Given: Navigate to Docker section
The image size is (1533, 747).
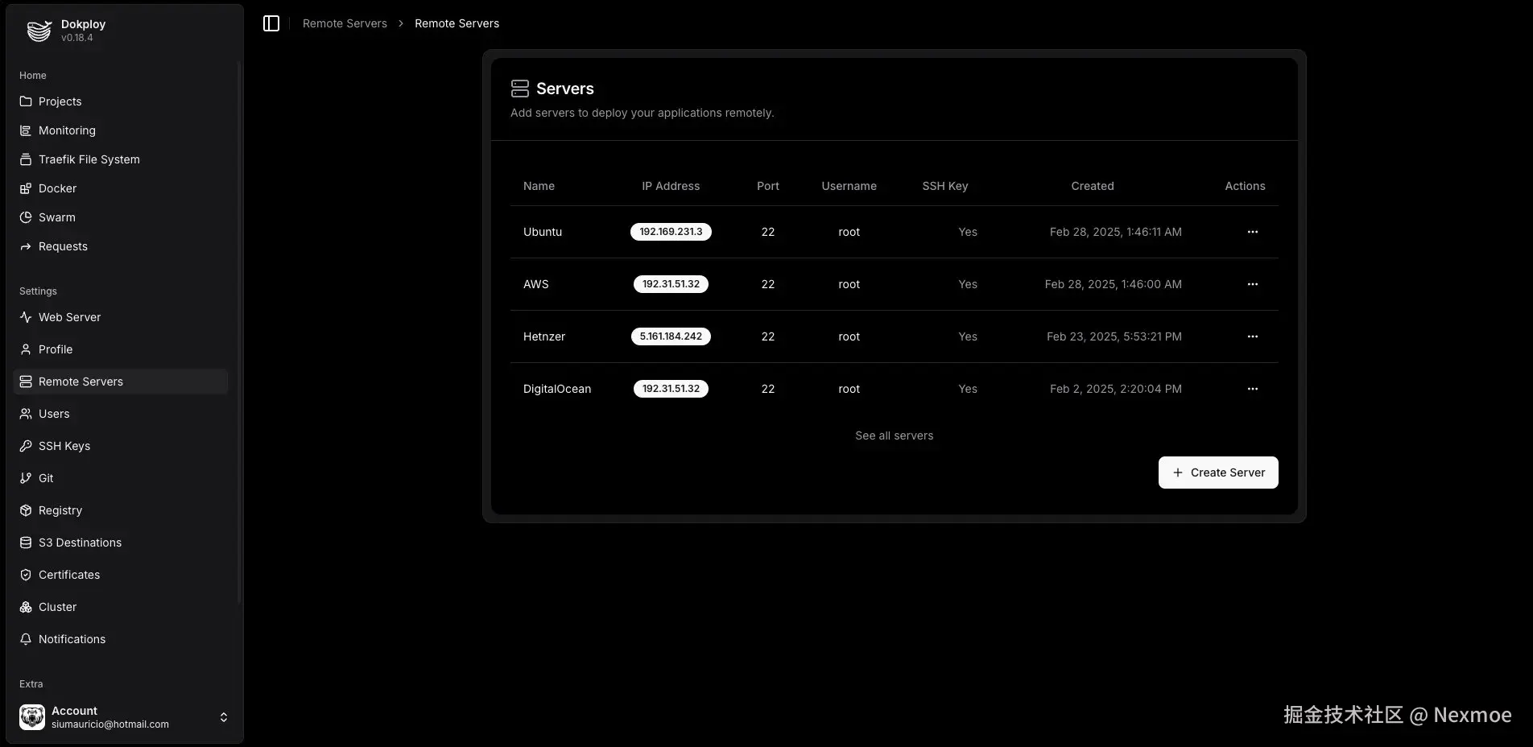Looking at the screenshot, I should (x=121, y=188).
